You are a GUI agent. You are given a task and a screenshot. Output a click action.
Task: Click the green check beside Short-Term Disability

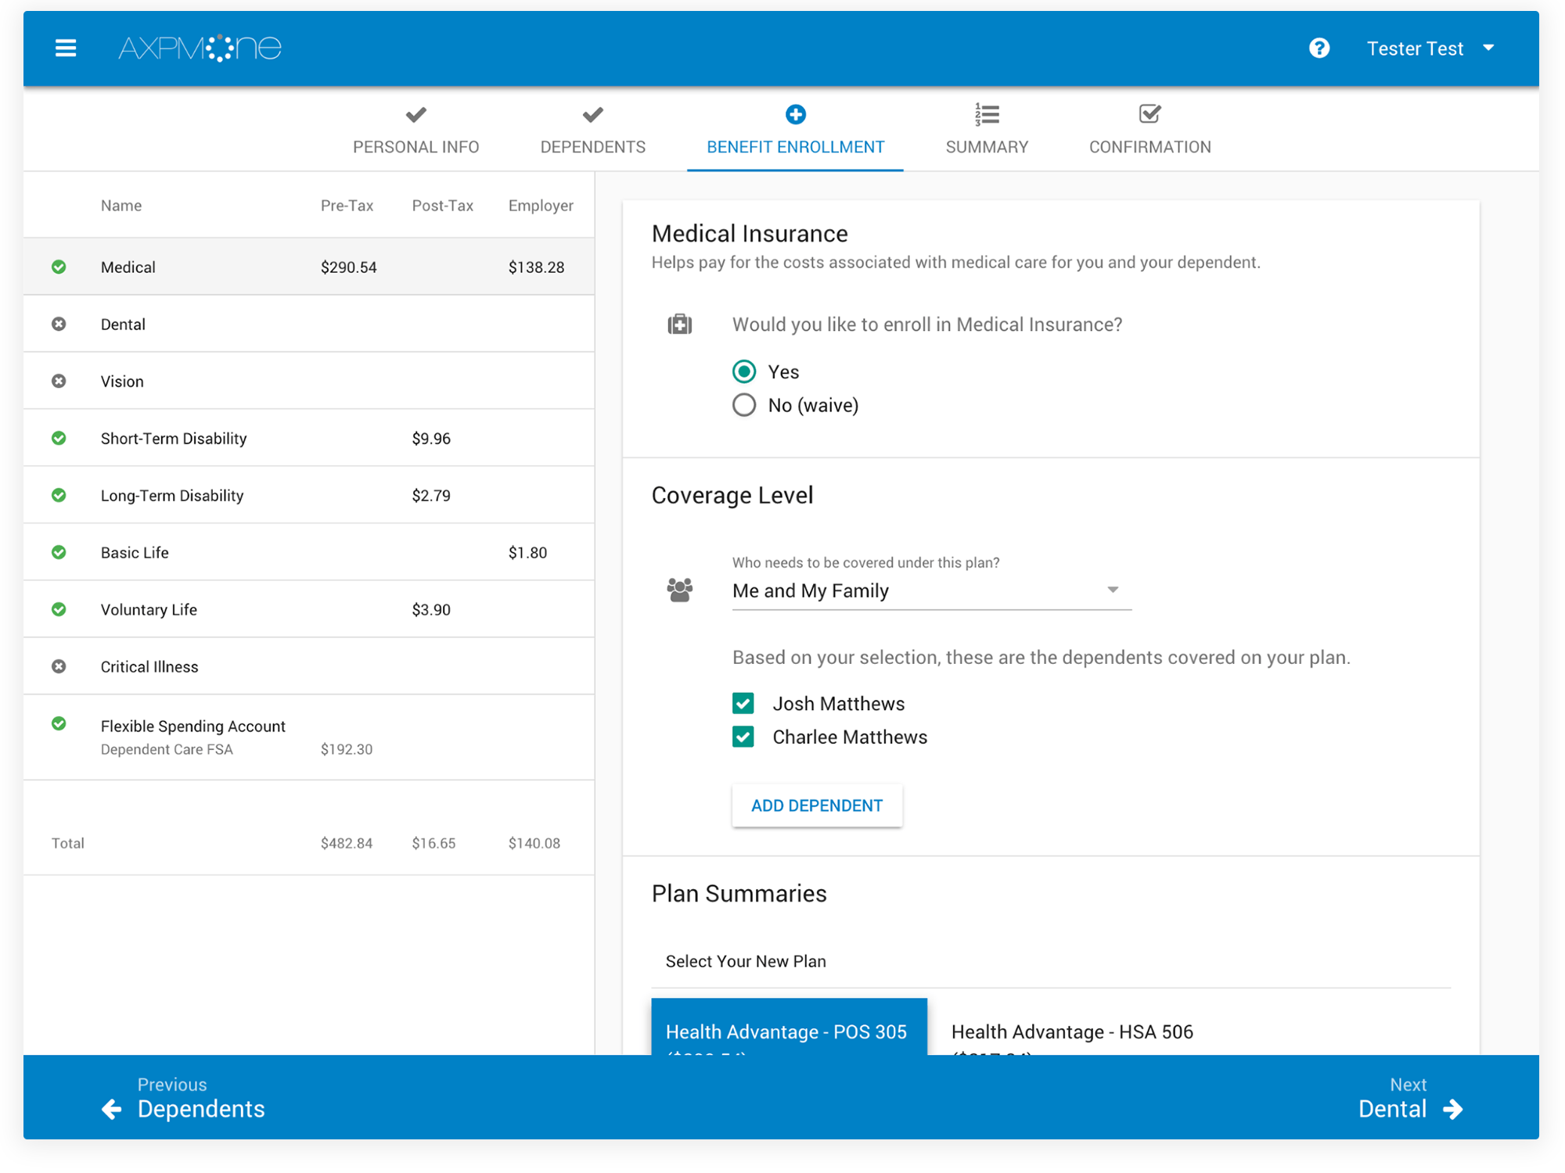[59, 438]
